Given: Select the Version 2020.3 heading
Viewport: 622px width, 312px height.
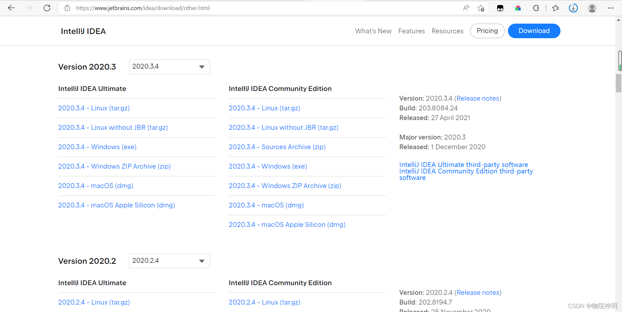Looking at the screenshot, I should coord(87,67).
